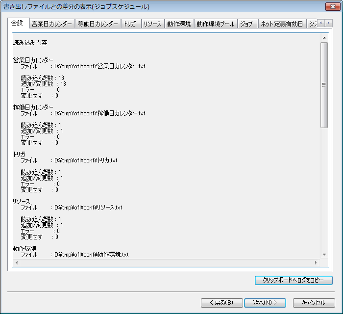The width and height of the screenshot is (343, 314).
Task: Click the 営業日カレンダー.txt file path
Action: coord(100,66)
